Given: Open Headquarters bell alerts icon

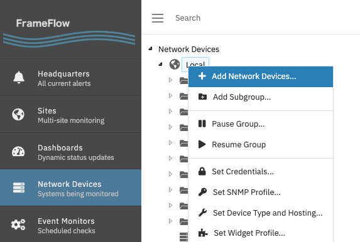Looking at the screenshot, I should 19,78.
